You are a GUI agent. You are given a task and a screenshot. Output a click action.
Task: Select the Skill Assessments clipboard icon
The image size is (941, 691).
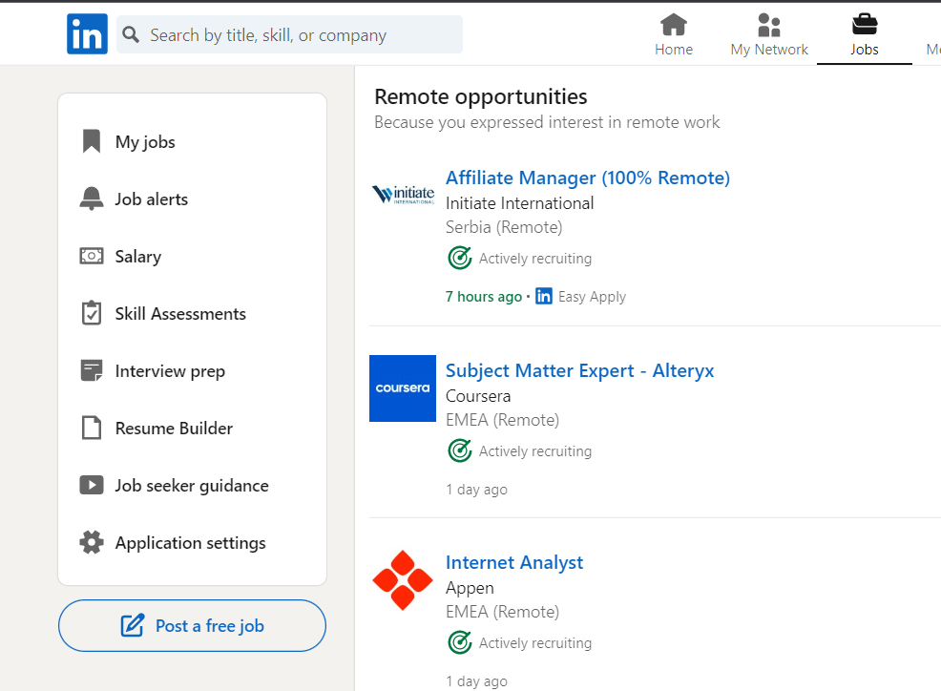92,313
